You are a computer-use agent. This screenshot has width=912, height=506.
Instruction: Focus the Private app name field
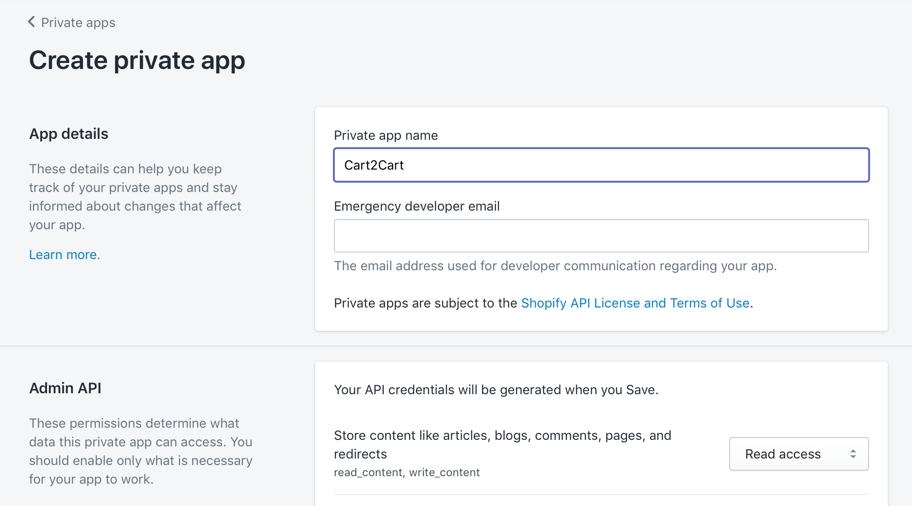(x=601, y=165)
